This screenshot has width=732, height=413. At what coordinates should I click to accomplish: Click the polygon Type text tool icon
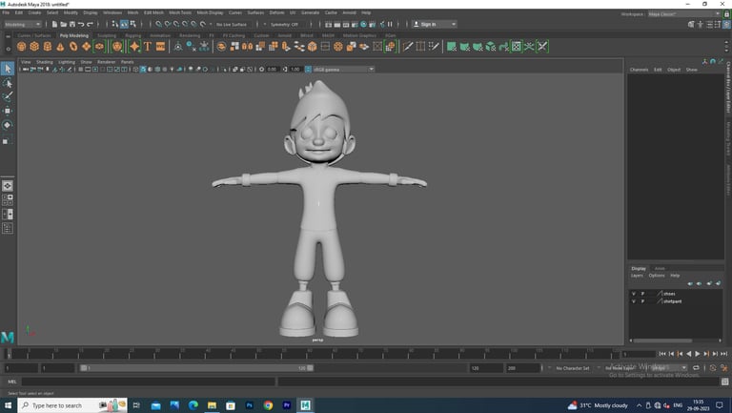tap(148, 46)
